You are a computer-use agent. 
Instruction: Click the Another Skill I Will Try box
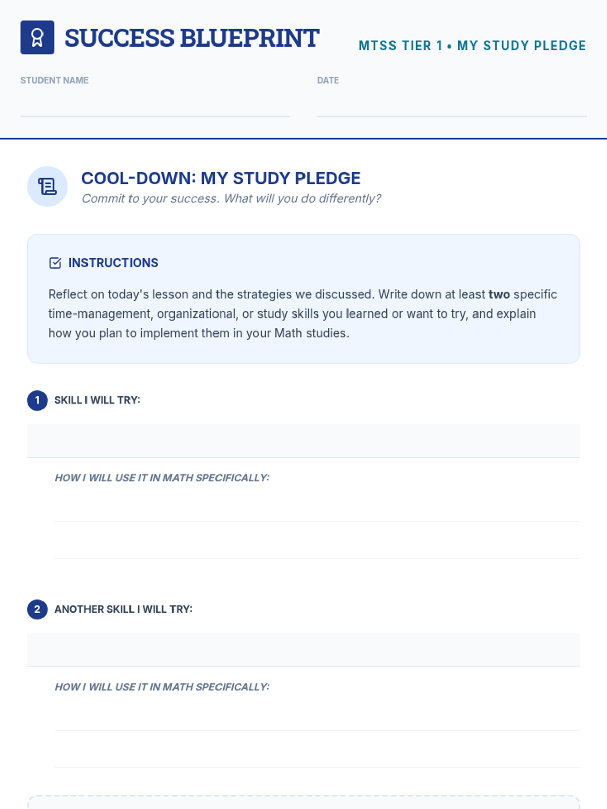coord(303,650)
